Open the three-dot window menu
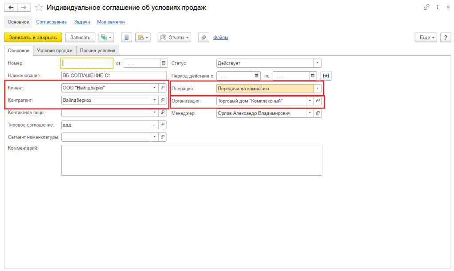Viewport: 454px width, 271px height. click(437, 7)
